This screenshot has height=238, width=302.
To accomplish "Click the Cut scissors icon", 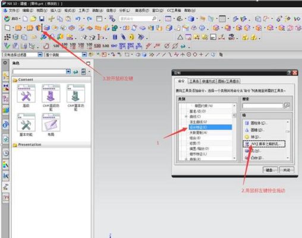I will click(x=51, y=19).
